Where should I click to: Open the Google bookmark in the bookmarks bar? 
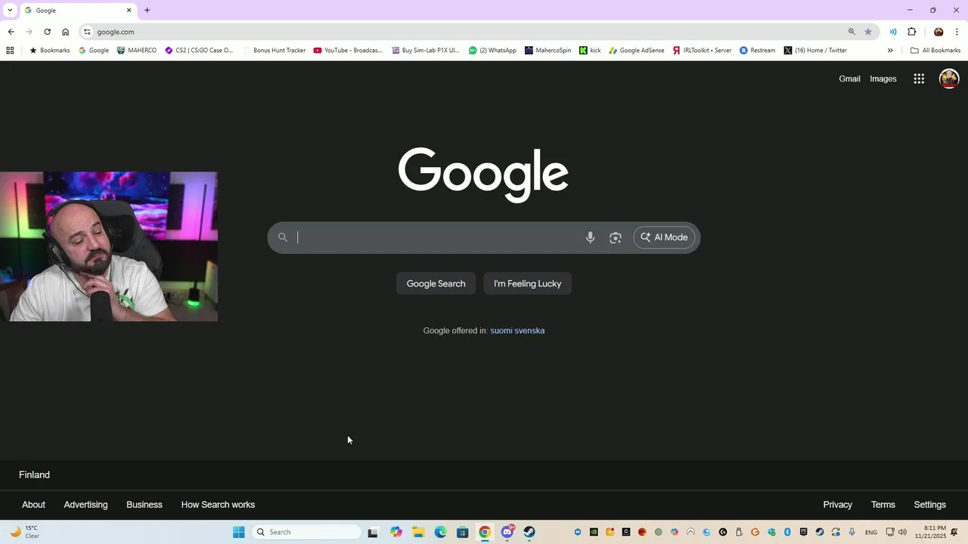94,51
